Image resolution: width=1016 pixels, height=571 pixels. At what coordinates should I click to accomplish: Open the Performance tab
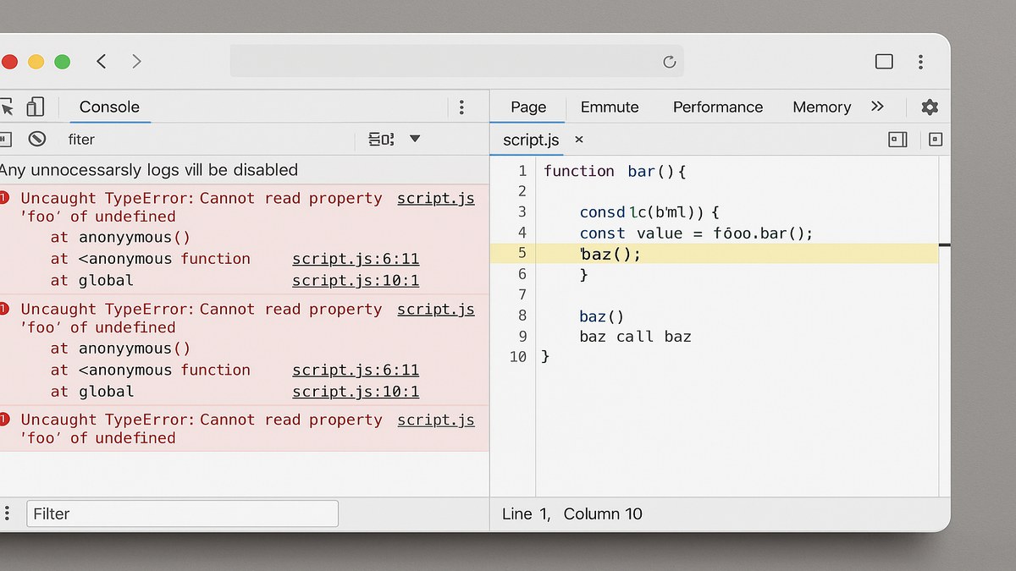pos(717,107)
